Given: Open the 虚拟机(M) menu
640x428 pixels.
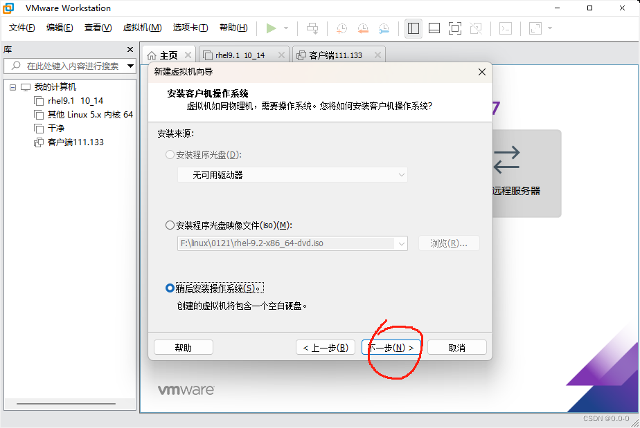Looking at the screenshot, I should pos(142,28).
